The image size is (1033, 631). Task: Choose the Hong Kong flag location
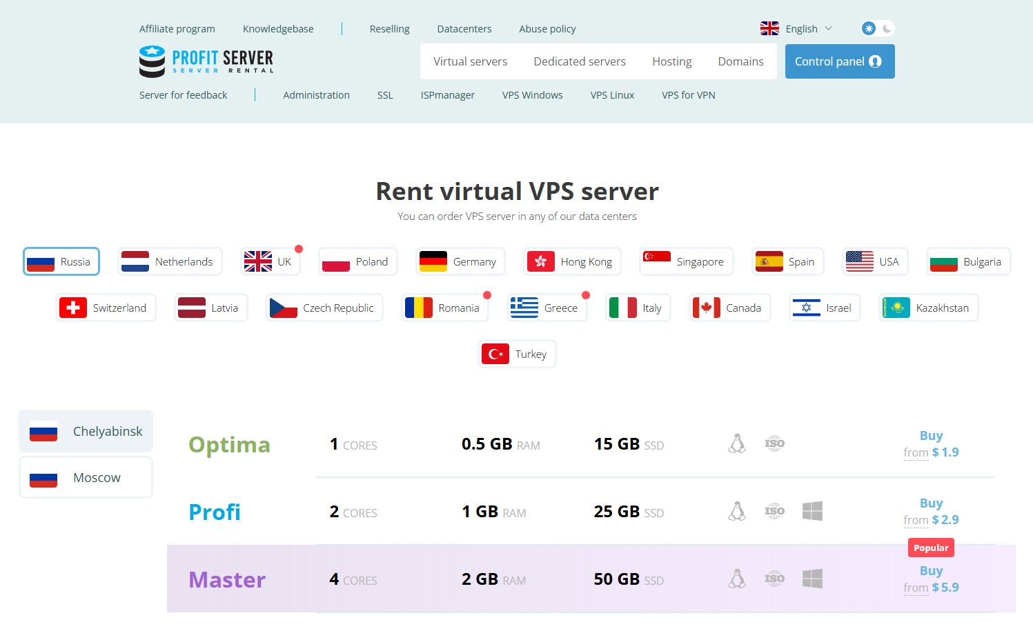571,261
